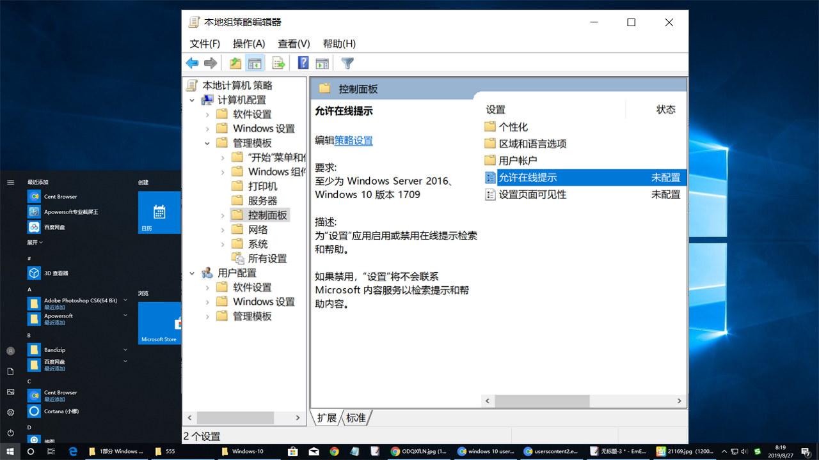The image size is (819, 460).
Task: Click the tree pane scroll-right arrow
Action: tap(298, 418)
